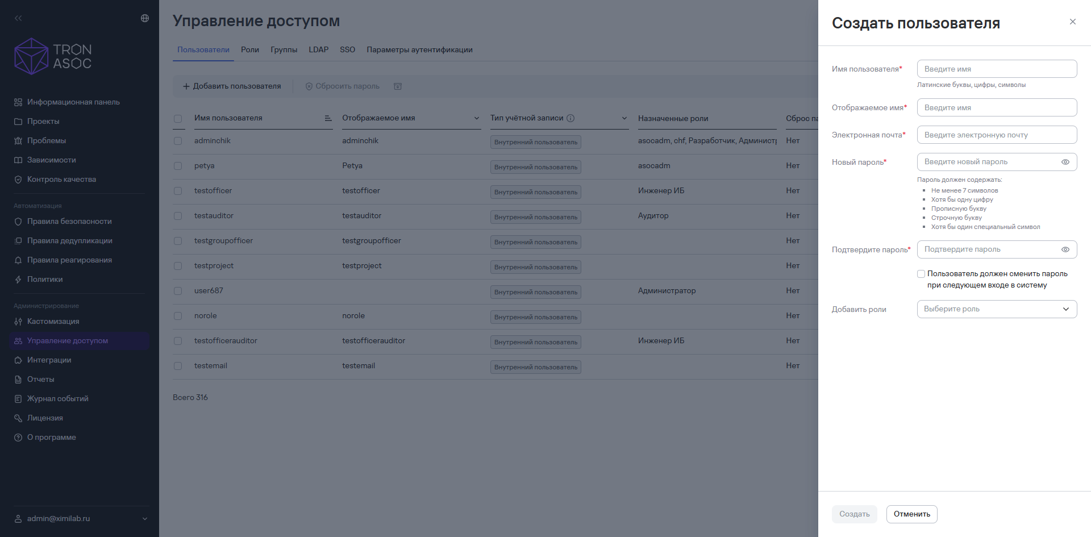Open the Выберите роль dropdown
1091x537 pixels.
(997, 309)
